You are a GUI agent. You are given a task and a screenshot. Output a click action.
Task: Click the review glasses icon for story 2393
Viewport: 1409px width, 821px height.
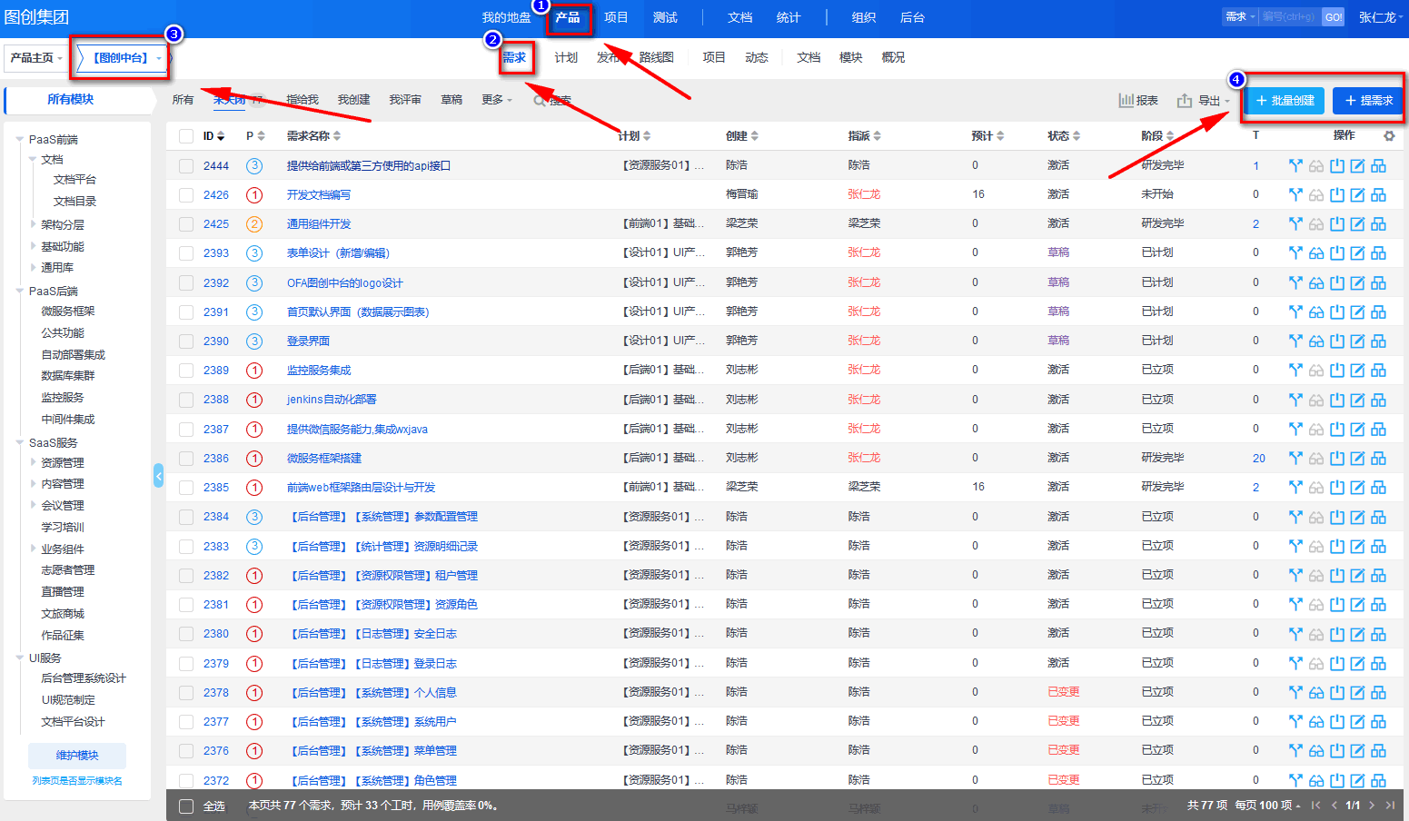click(x=1316, y=253)
